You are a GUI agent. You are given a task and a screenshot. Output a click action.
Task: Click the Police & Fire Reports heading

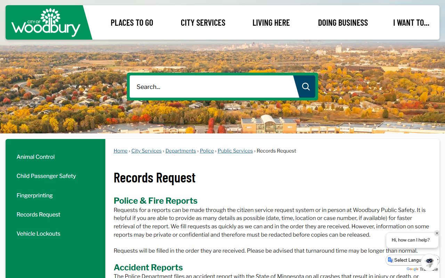[x=155, y=201]
